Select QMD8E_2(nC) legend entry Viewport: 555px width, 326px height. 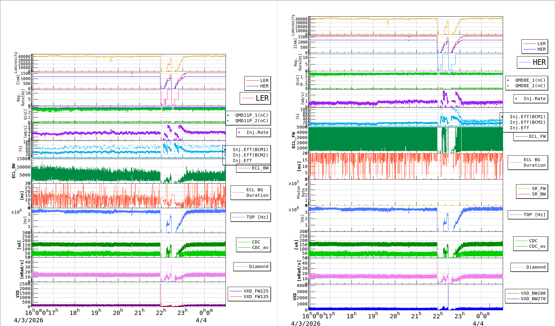tap(530, 86)
